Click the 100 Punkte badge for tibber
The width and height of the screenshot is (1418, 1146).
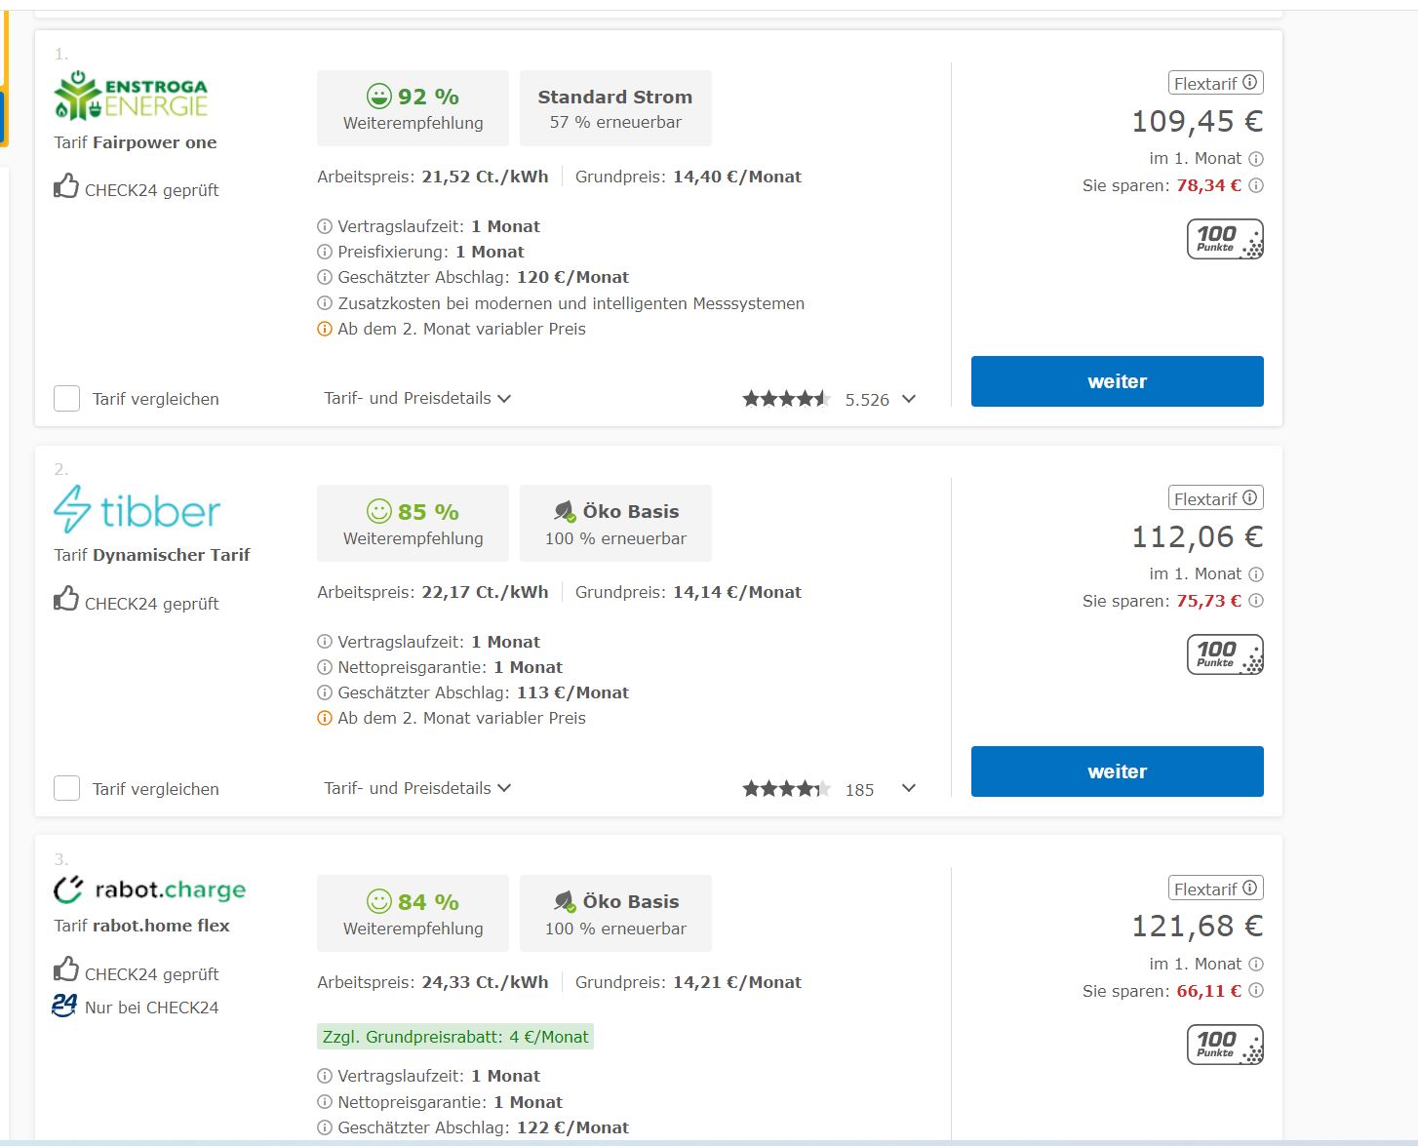coord(1225,654)
